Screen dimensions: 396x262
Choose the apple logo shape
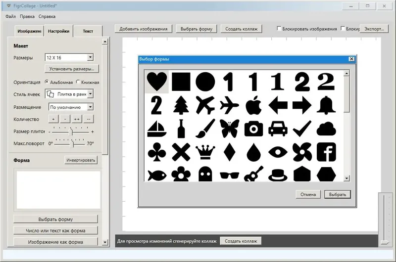tap(253, 105)
